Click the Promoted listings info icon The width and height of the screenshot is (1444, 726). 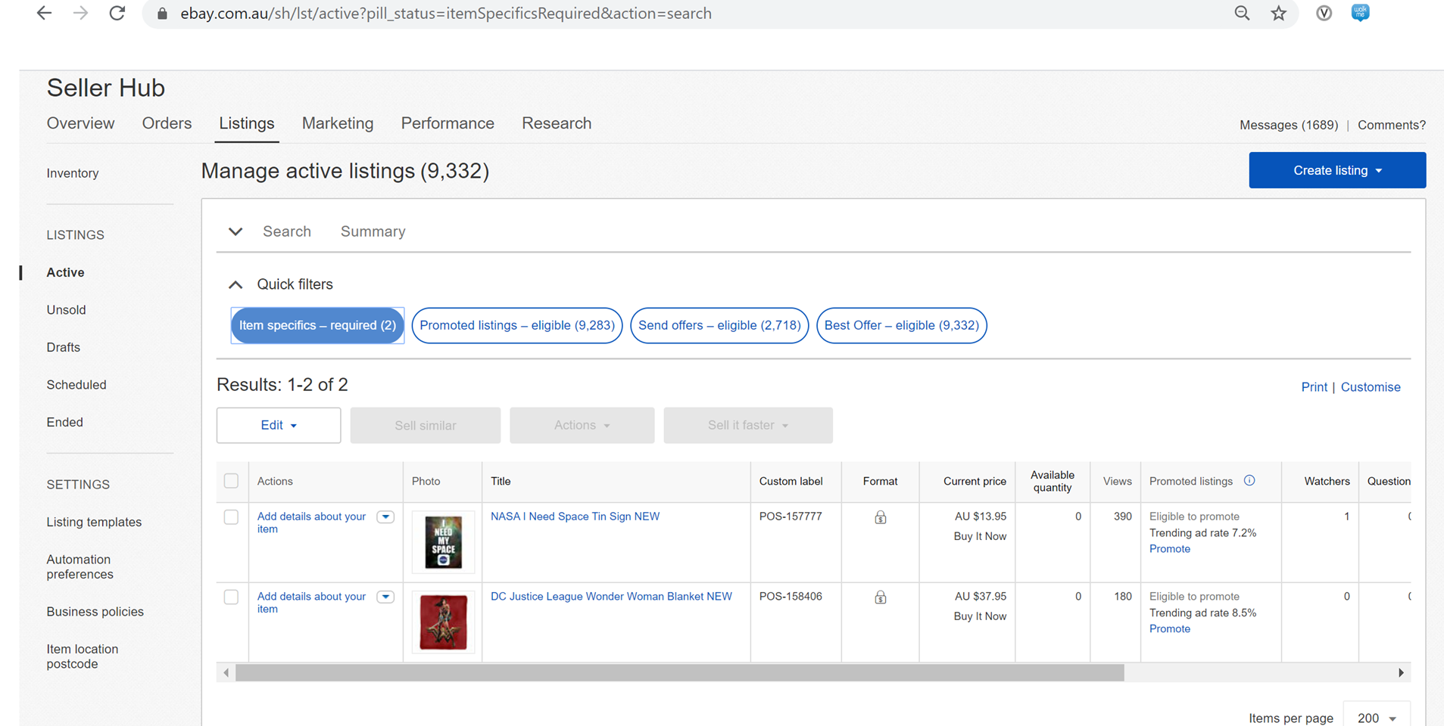(x=1249, y=480)
